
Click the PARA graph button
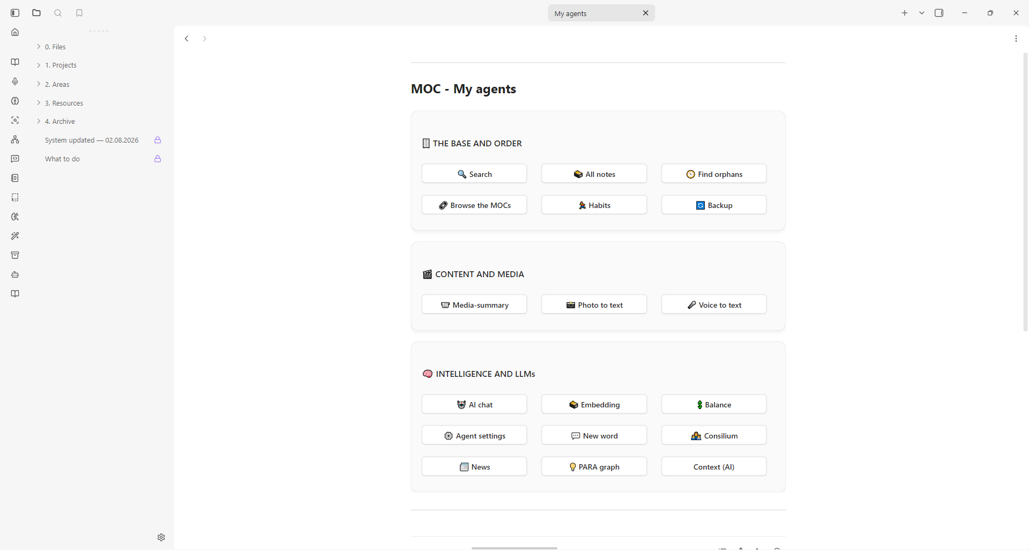pyautogui.click(x=594, y=466)
